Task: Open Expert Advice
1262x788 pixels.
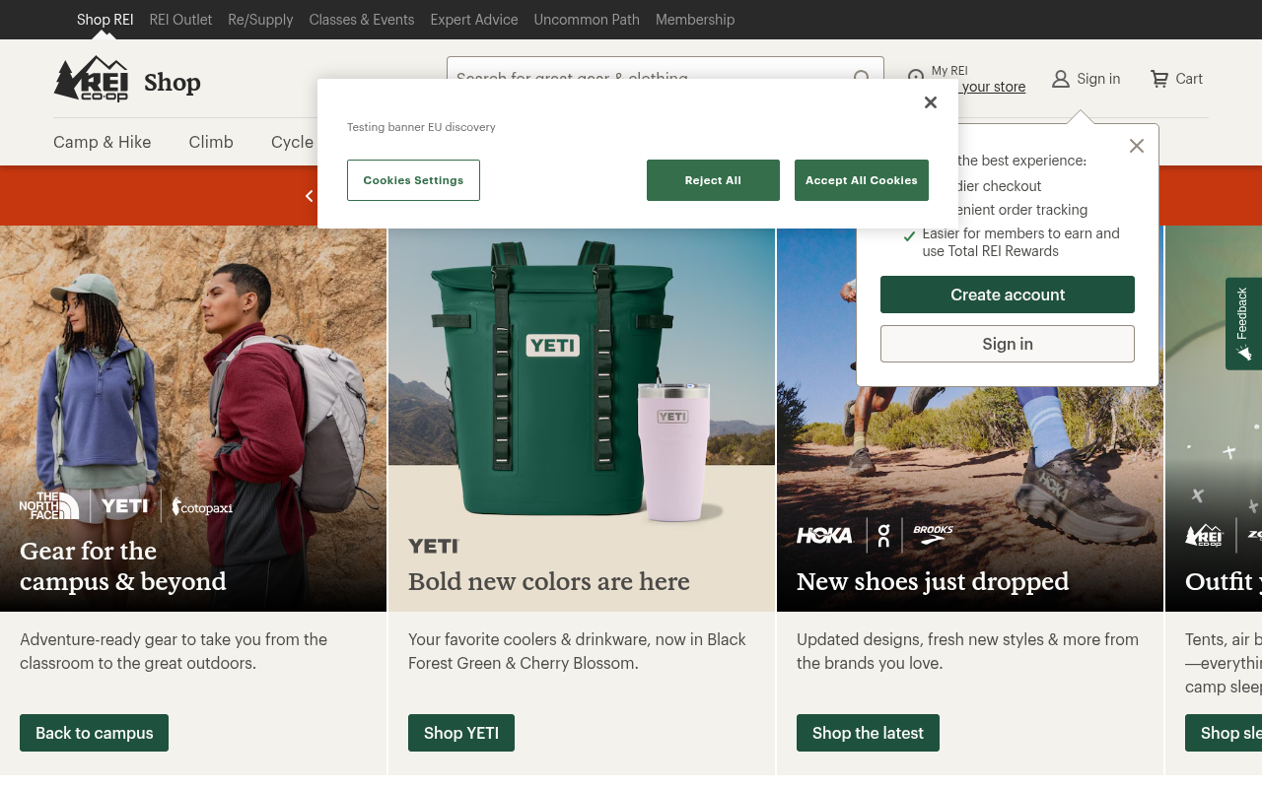Action: pos(474,20)
